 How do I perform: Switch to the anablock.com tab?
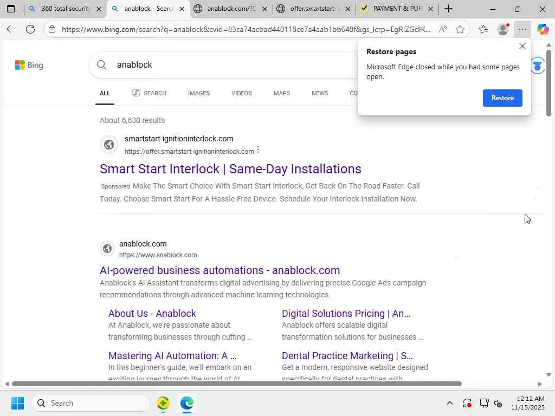click(x=230, y=9)
